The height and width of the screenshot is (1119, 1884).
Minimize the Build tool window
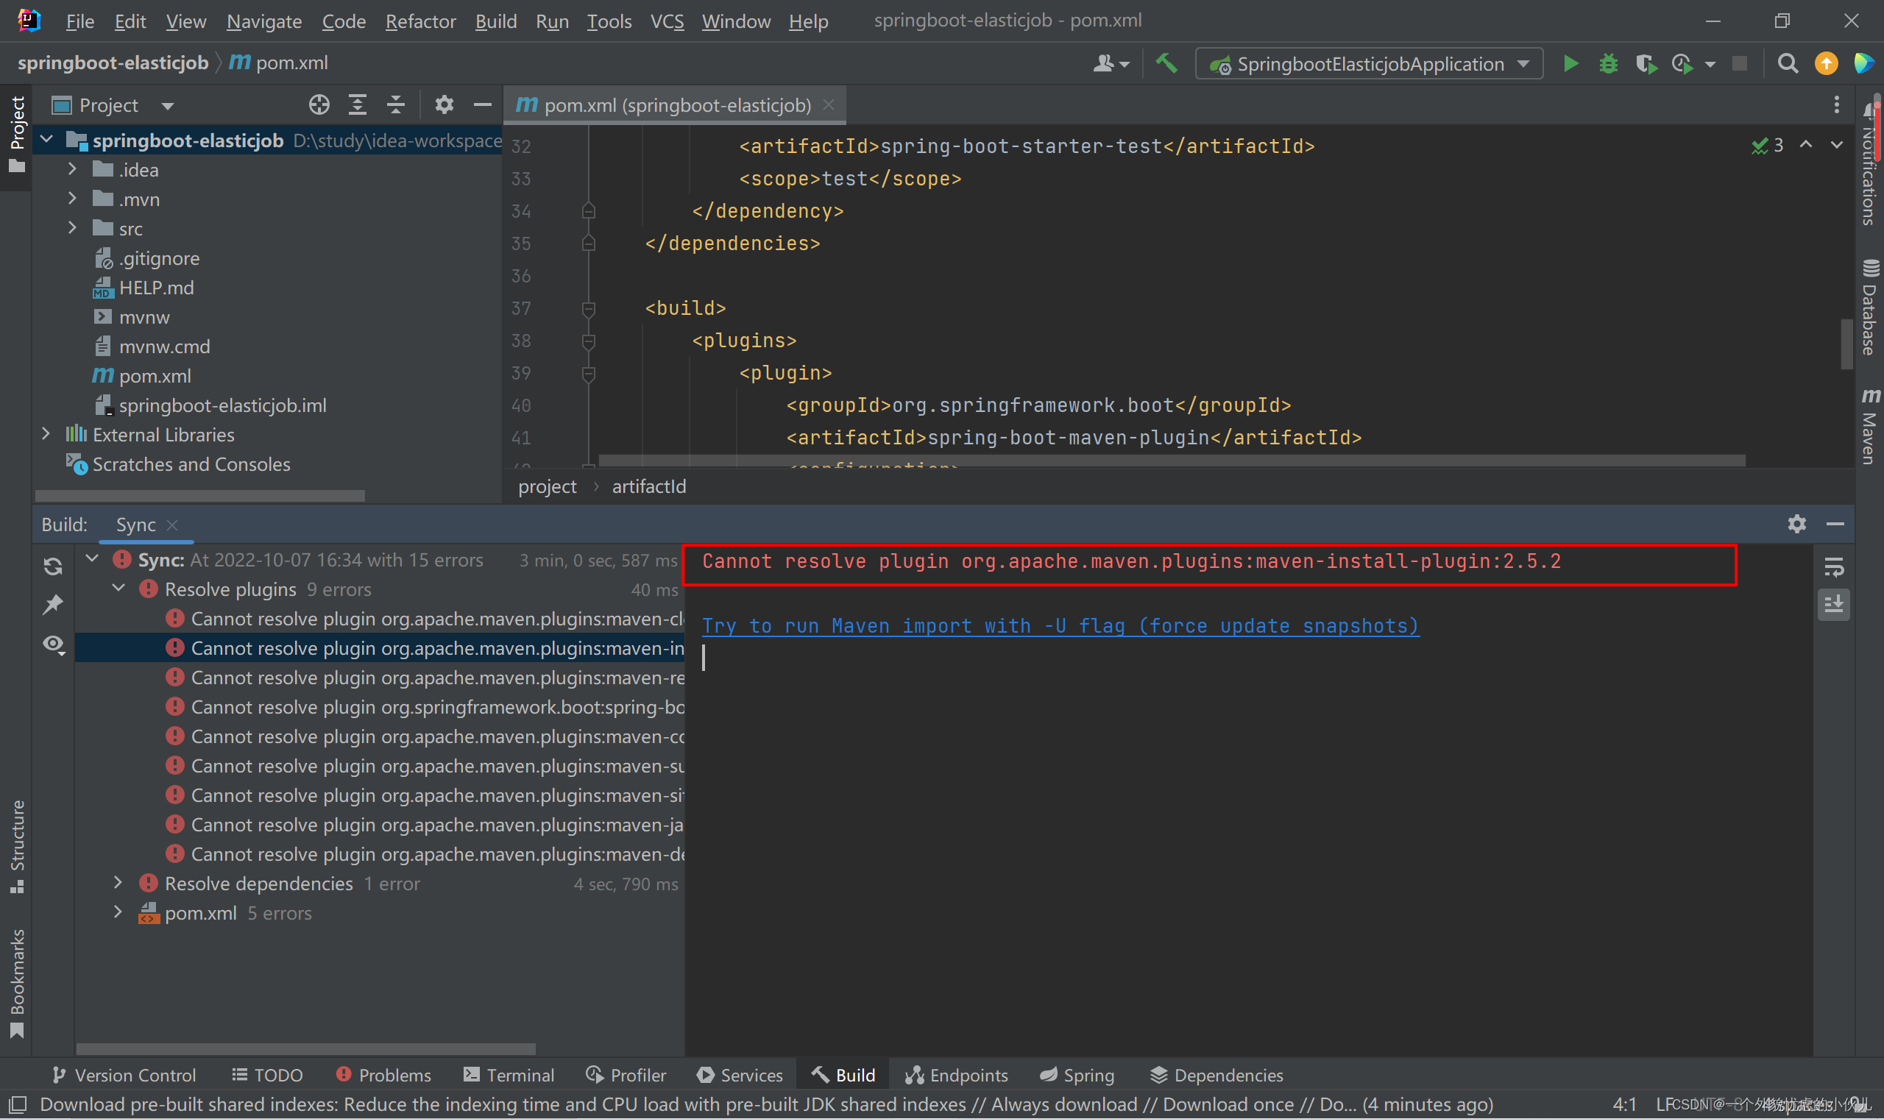click(1835, 523)
